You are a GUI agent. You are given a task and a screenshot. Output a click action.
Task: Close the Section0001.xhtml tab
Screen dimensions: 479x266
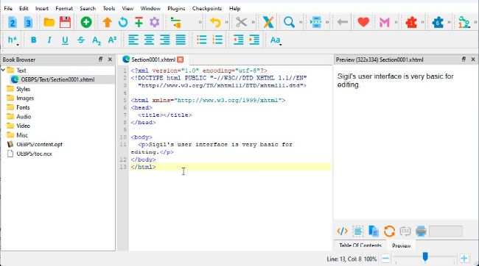[181, 60]
